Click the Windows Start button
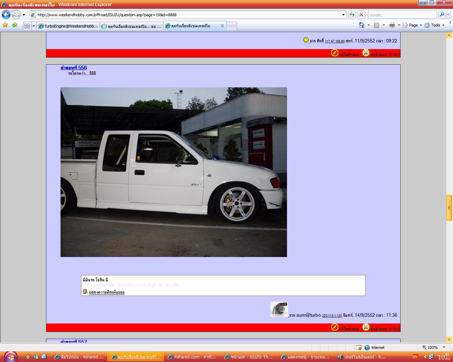Image resolution: width=453 pixels, height=362 pixels. tap(11, 356)
